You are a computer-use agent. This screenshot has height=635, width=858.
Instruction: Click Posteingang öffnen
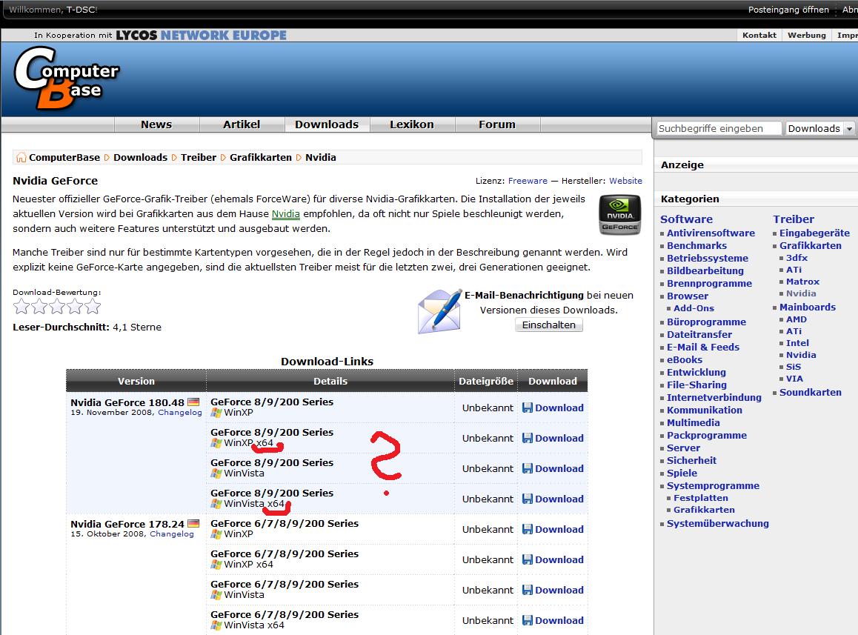(x=788, y=10)
